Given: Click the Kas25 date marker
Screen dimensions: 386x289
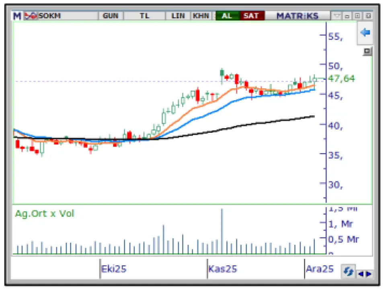Looking at the screenshot, I should pos(223,269).
